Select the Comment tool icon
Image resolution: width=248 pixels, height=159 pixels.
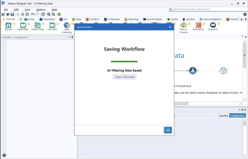coord(213,25)
